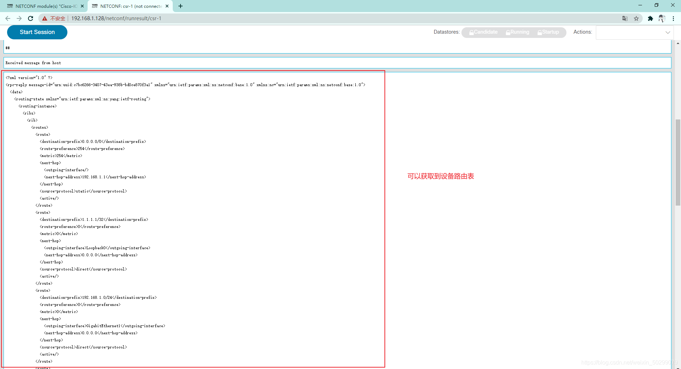The width and height of the screenshot is (681, 369).
Task: Unlock the Candidate datastore
Action: (x=483, y=32)
